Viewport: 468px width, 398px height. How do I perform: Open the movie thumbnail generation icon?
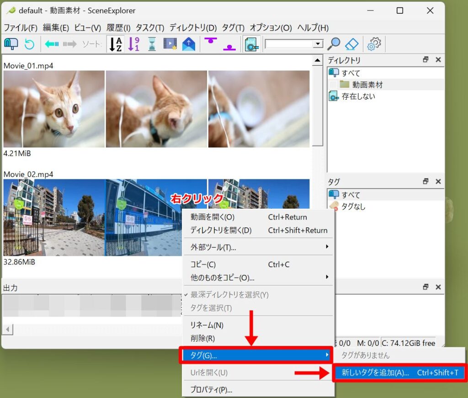coord(170,44)
